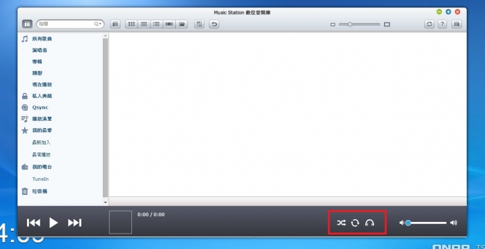Image resolution: width=485 pixels, height=249 pixels.
Task: Select 演唱者 Artists in sidebar
Action: click(40, 50)
